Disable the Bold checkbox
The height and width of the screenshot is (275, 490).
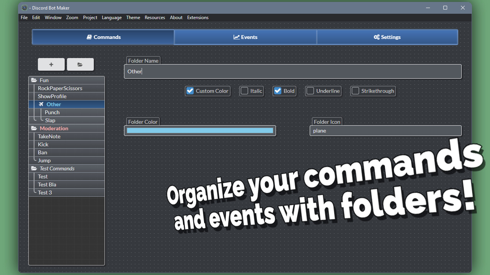278,91
